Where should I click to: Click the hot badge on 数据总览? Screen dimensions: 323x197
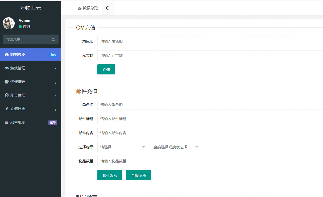pyautogui.click(x=53, y=55)
